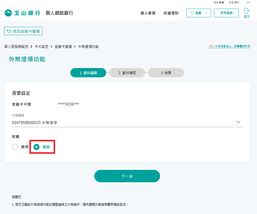
Task: Open 網站導覽 site map link
Action: click(218, 3)
